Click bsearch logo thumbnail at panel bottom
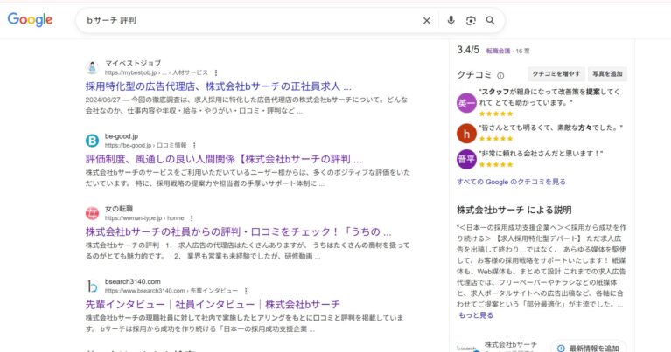The image size is (671, 352). [x=467, y=349]
